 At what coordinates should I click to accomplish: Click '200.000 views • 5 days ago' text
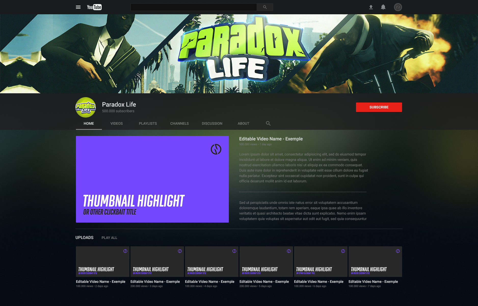pyautogui.click(x=256, y=286)
